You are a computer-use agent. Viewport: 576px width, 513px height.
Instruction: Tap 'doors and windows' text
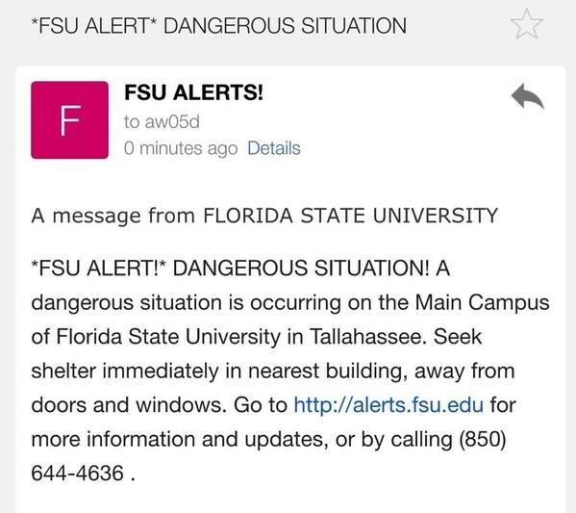tap(129, 405)
